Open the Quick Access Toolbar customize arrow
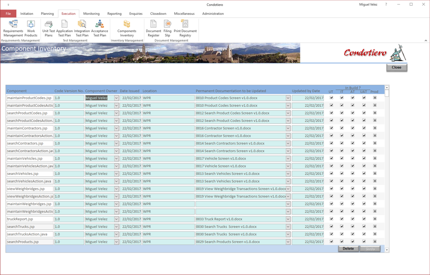 [8, 5]
